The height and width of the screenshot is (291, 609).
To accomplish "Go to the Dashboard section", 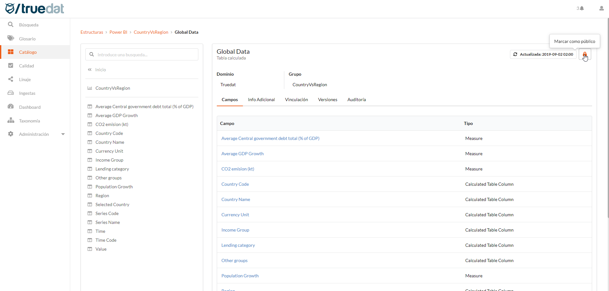I will tap(30, 107).
